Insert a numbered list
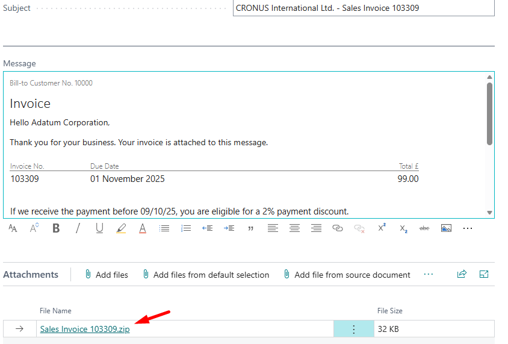Screen dimensions: 508x344 click(x=186, y=228)
